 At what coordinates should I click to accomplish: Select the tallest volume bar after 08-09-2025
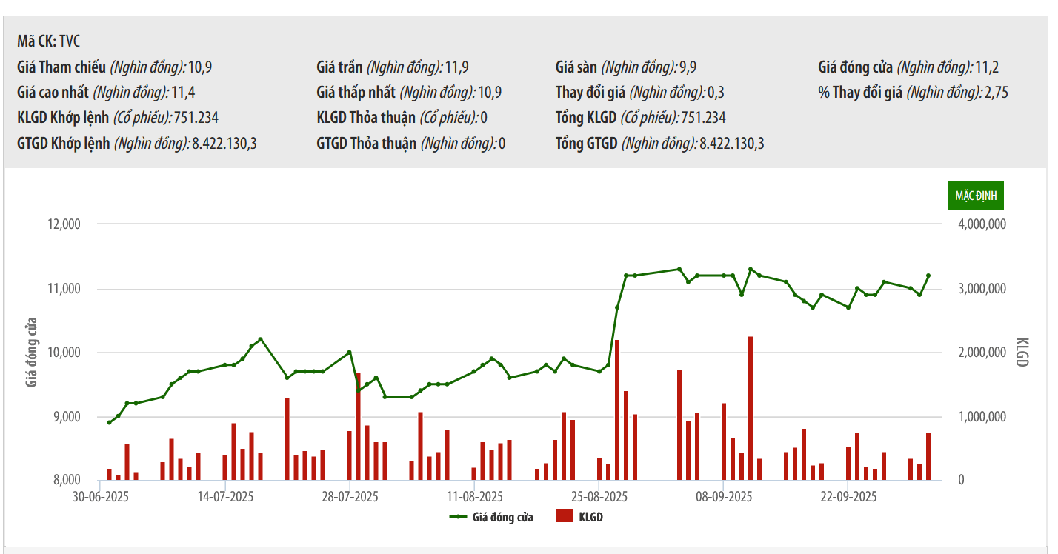[x=751, y=407]
